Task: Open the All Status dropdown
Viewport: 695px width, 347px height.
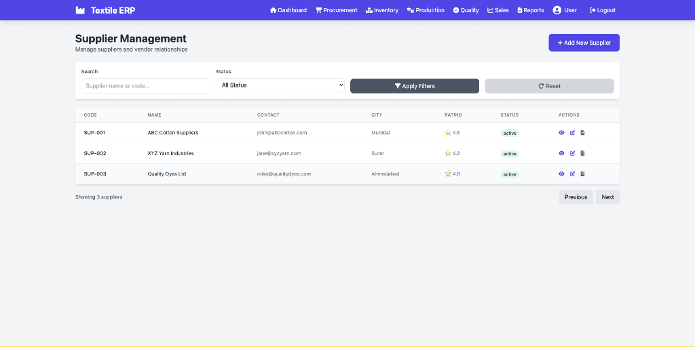Action: (x=280, y=85)
